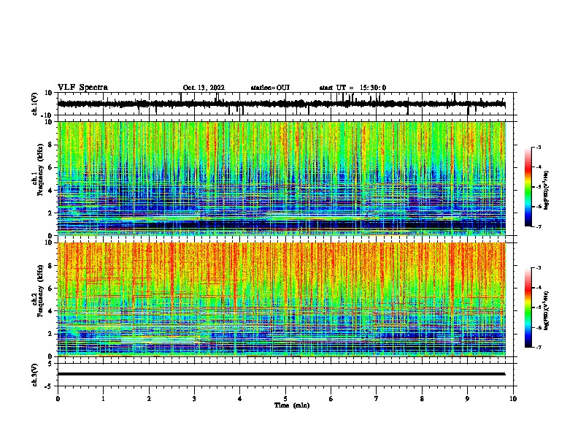The width and height of the screenshot is (578, 447).
Task: Click the "6" tick on the ch.2 frequency axis
Action: 50,289
